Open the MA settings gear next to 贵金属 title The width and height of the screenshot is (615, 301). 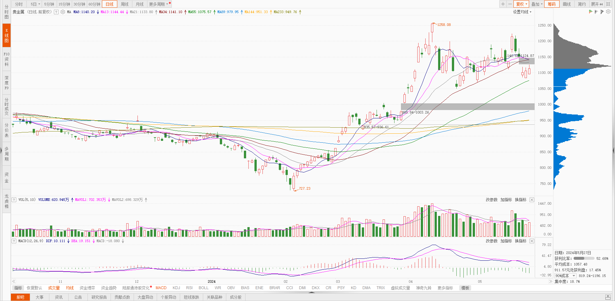pos(63,12)
